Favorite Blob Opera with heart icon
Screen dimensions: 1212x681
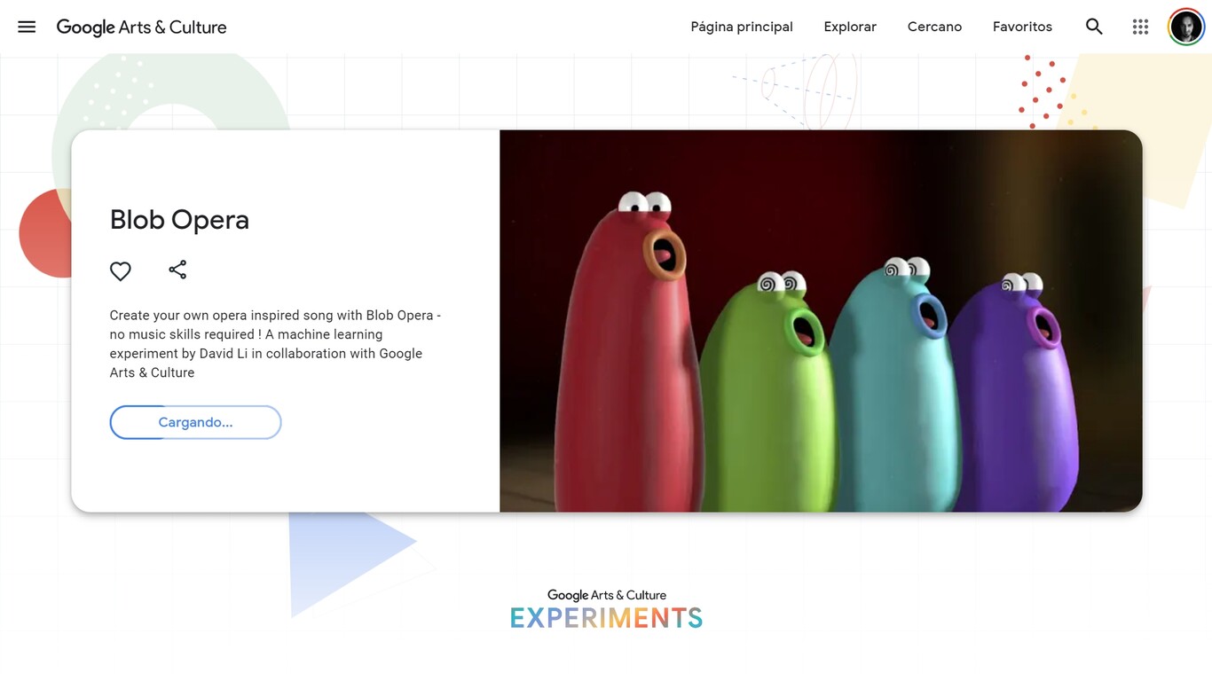coord(121,271)
